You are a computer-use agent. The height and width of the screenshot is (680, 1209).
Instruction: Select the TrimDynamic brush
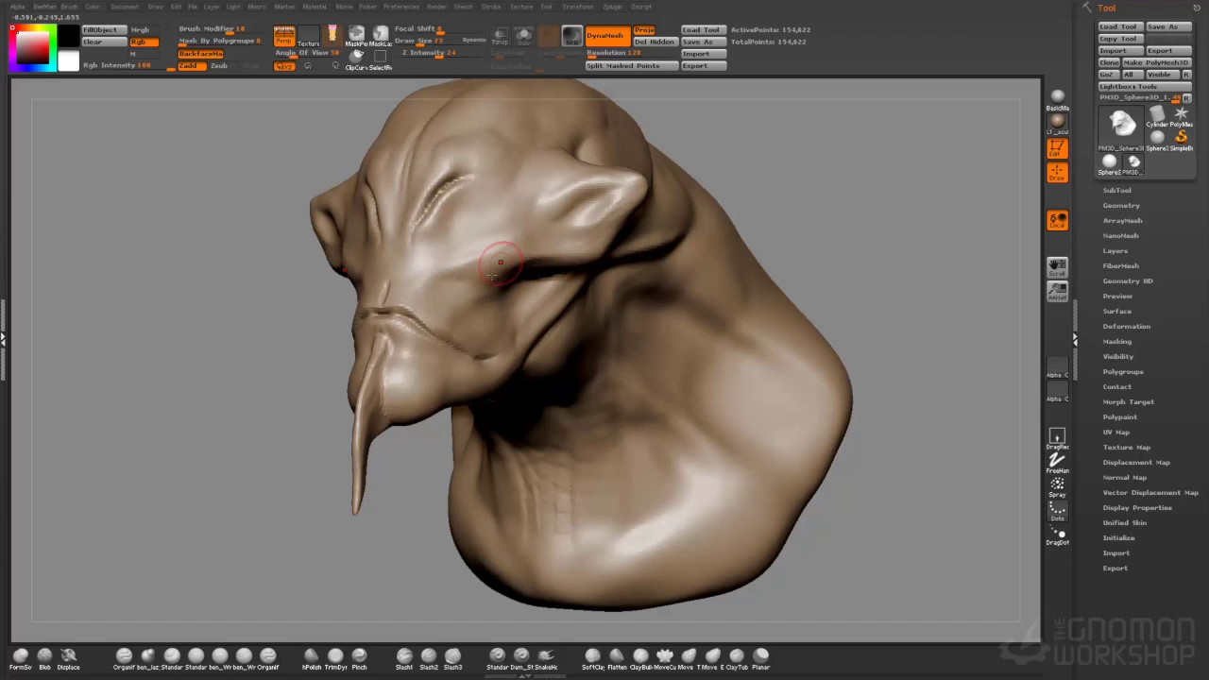[335, 658]
